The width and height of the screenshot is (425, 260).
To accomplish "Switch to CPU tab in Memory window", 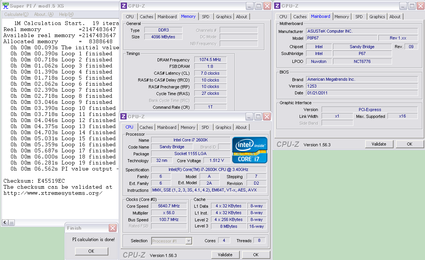I will [130, 17].
